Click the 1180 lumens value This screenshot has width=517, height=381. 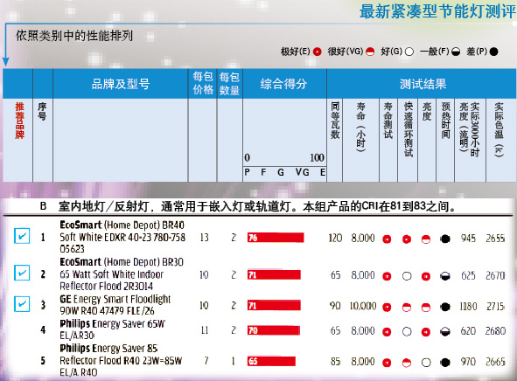(x=468, y=307)
